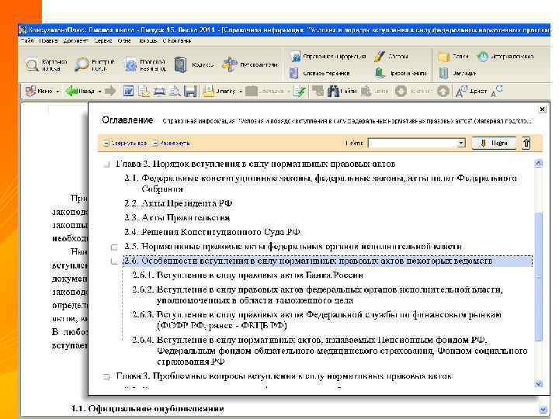
Task: Open the Назад history dropdown arrow
Action: click(x=99, y=92)
